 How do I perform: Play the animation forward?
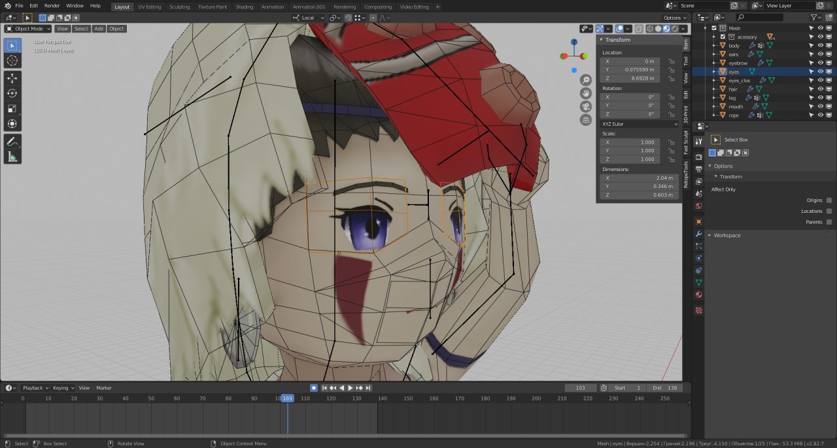tap(350, 388)
